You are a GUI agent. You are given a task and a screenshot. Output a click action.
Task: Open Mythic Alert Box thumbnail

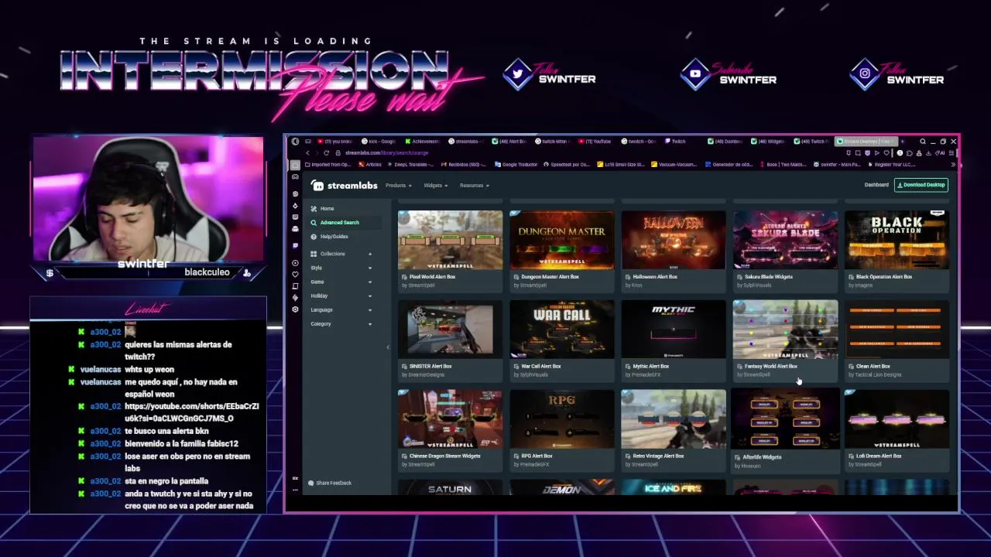tap(674, 330)
